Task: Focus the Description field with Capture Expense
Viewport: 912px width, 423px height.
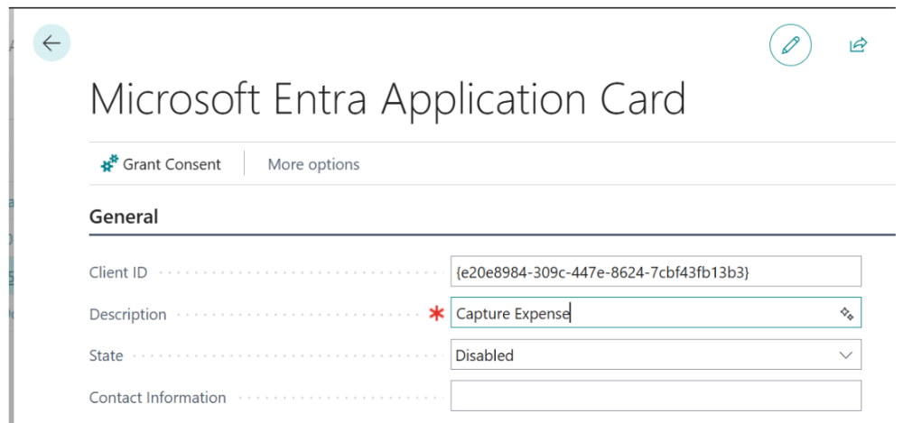Action: click(x=656, y=313)
